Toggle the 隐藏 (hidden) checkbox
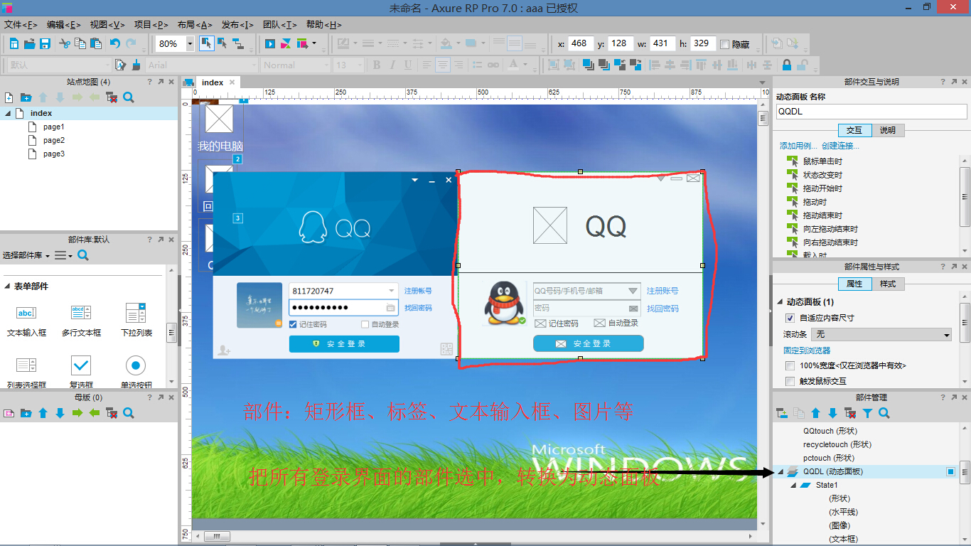This screenshot has height=546, width=971. tap(724, 44)
